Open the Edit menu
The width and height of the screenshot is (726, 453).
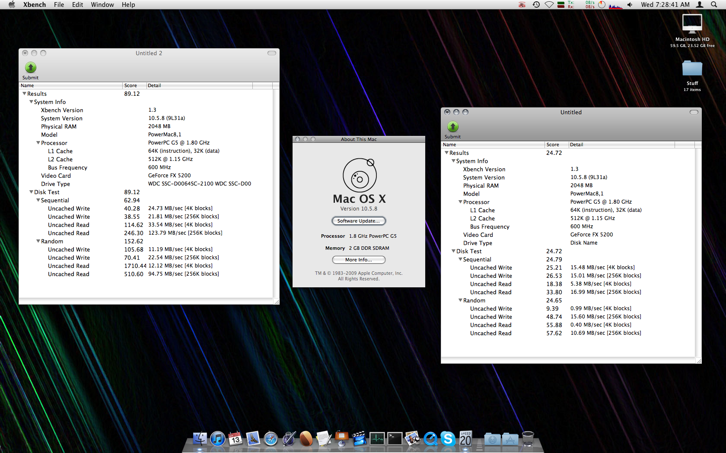[77, 4]
